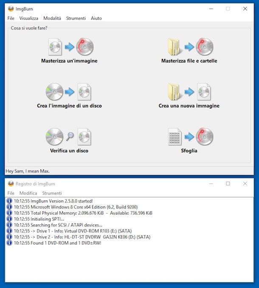Close the ImgBurn main window

point(245,8)
